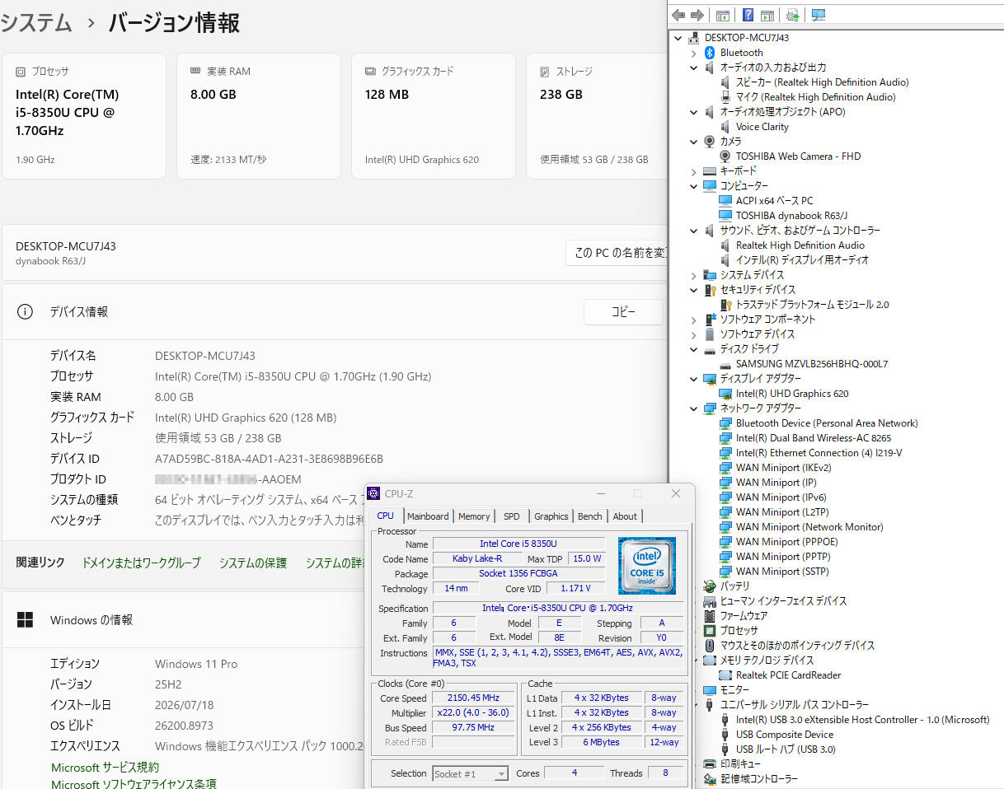The width and height of the screenshot is (1004, 789).
Task: Click the この PC の名前を変更 button
Action: [x=615, y=253]
